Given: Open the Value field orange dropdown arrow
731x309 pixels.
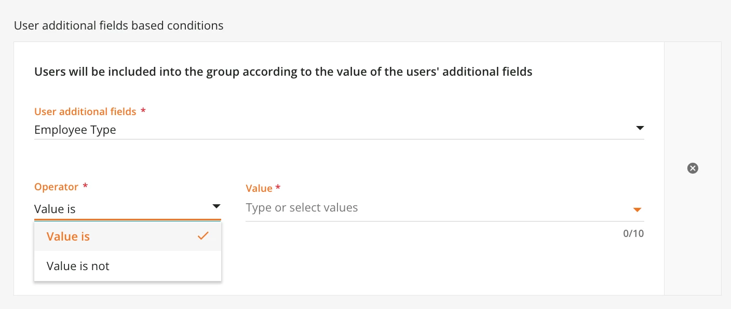Looking at the screenshot, I should pos(638,209).
